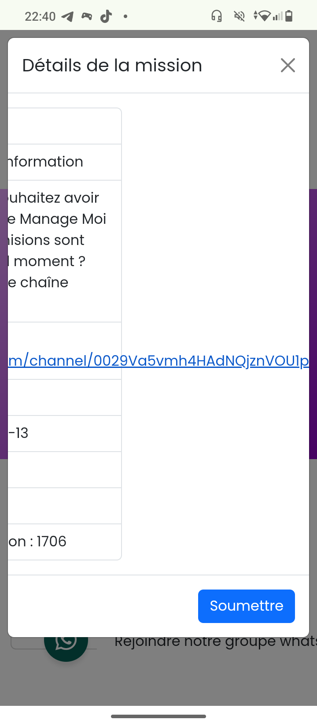
Task: Tap the 22:40 clock in status bar
Action: [40, 17]
